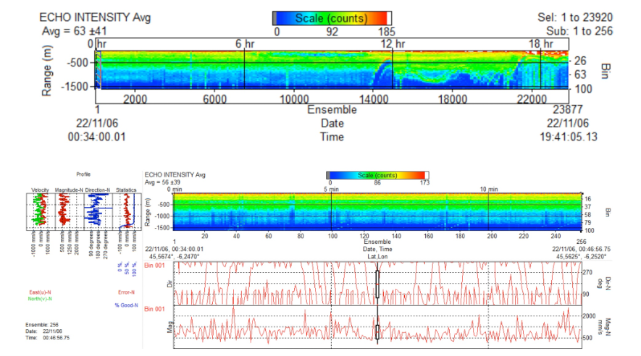Image resolution: width=641 pixels, height=356 pixels.
Task: Click the East(u)-N legend label
Action: [x=40, y=292]
